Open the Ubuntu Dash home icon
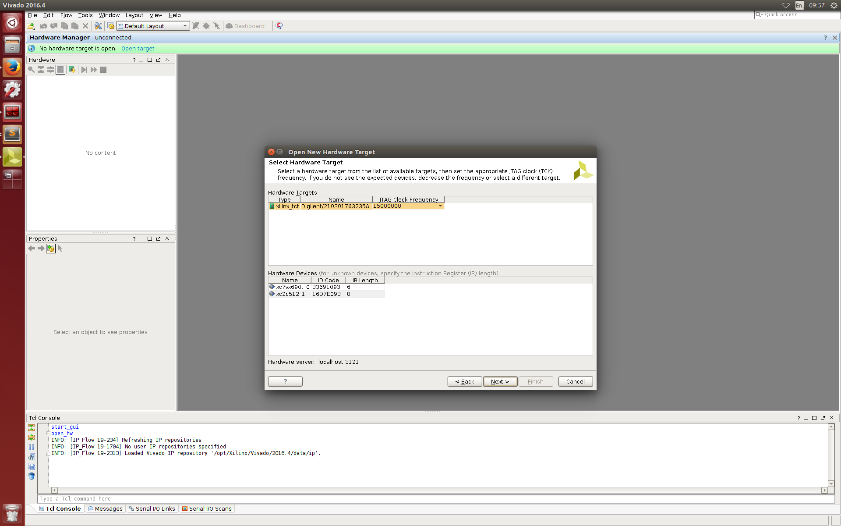 pos(12,23)
